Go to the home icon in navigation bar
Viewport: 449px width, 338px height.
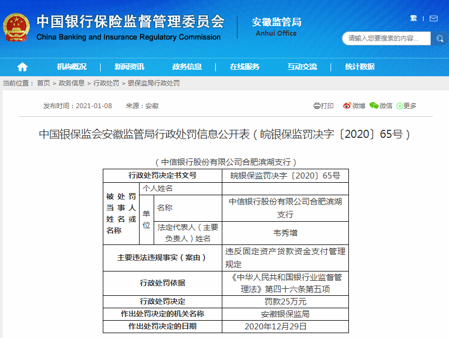coord(22,67)
